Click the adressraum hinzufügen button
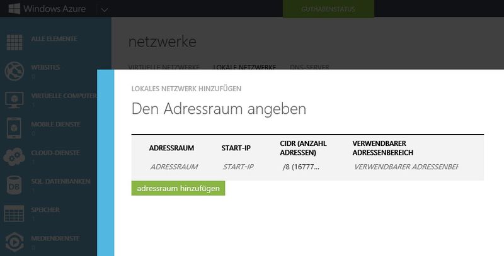 point(178,188)
